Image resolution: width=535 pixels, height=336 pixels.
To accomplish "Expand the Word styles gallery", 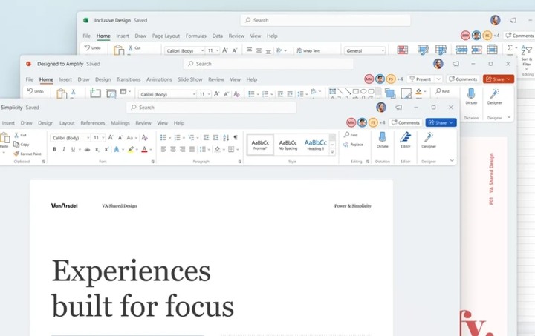I will [332, 152].
